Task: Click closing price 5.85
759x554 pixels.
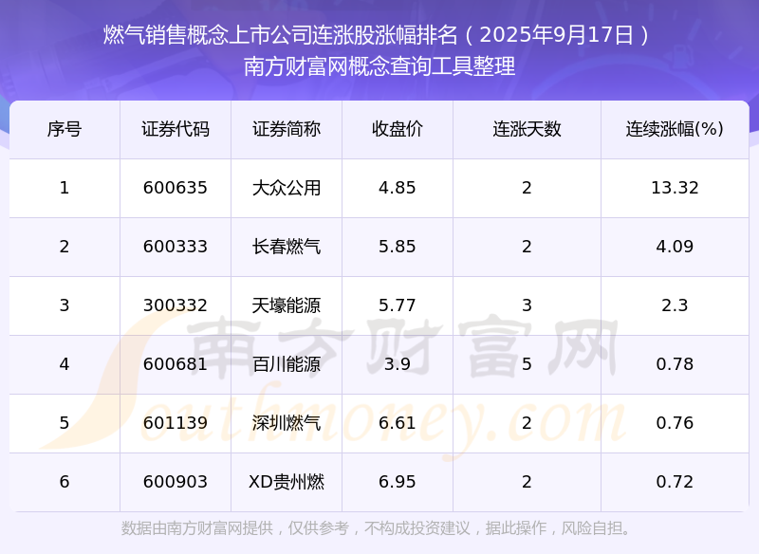Action: coord(398,247)
